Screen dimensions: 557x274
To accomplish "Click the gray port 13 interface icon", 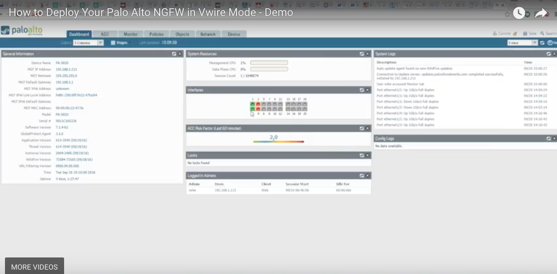I will point(288,104).
